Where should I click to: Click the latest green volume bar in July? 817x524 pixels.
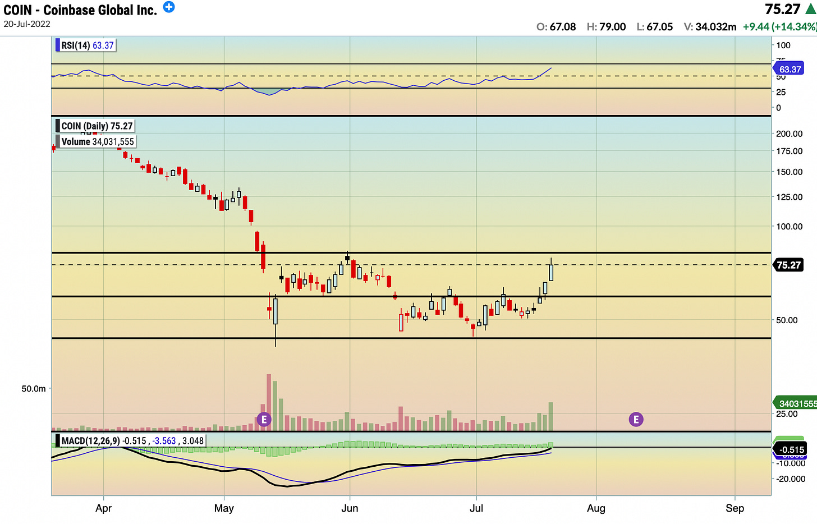click(551, 416)
